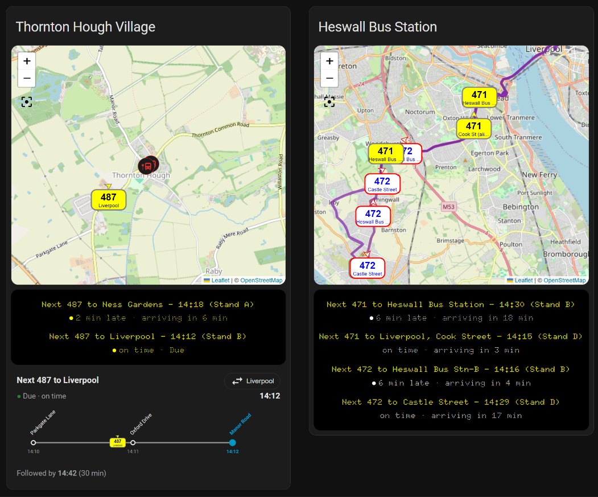Select 'Next 487 to Liverpool - 14:12' departure line
This screenshot has width=598, height=497.
coord(147,336)
